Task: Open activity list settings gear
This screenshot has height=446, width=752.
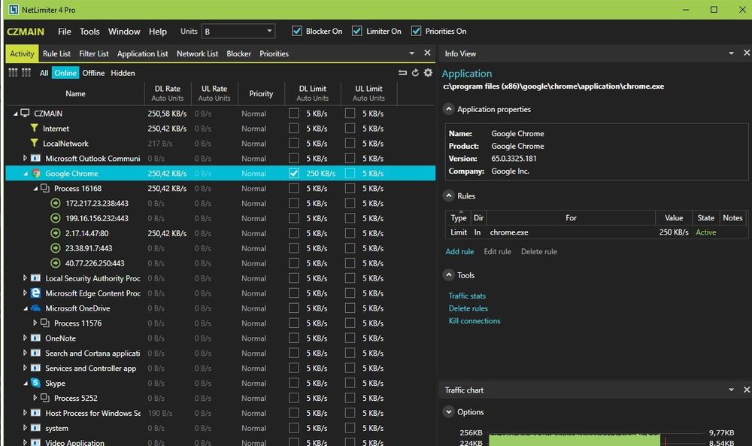Action: pyautogui.click(x=428, y=72)
